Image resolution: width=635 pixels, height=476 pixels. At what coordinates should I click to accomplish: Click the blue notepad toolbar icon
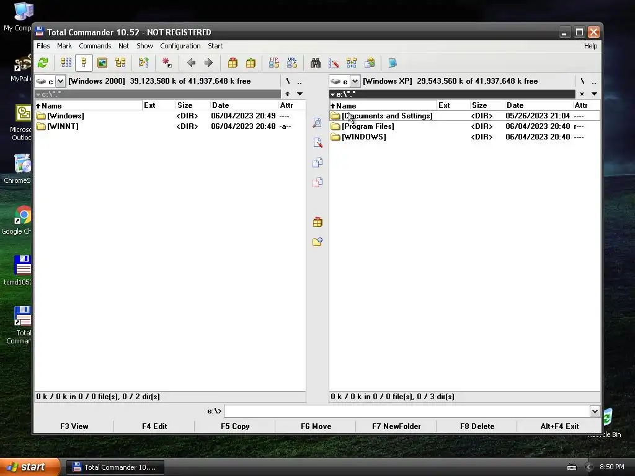coord(393,63)
